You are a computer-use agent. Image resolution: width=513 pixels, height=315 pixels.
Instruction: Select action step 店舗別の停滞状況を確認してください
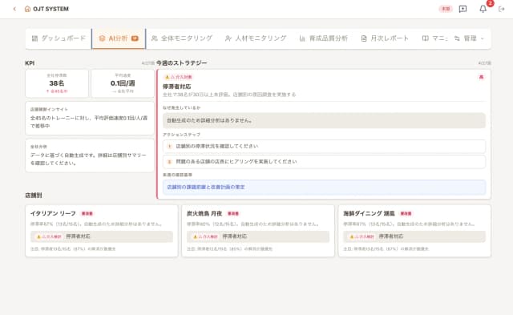[x=324, y=146]
